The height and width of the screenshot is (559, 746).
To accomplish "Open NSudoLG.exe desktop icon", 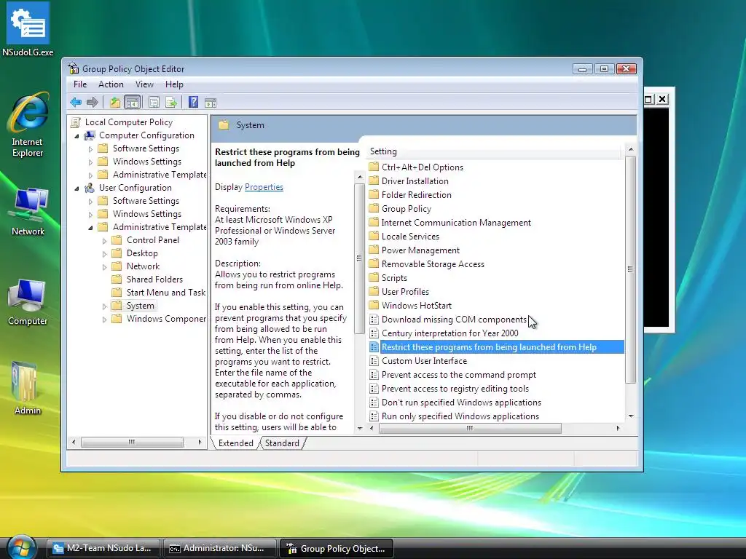I will 28,29.
